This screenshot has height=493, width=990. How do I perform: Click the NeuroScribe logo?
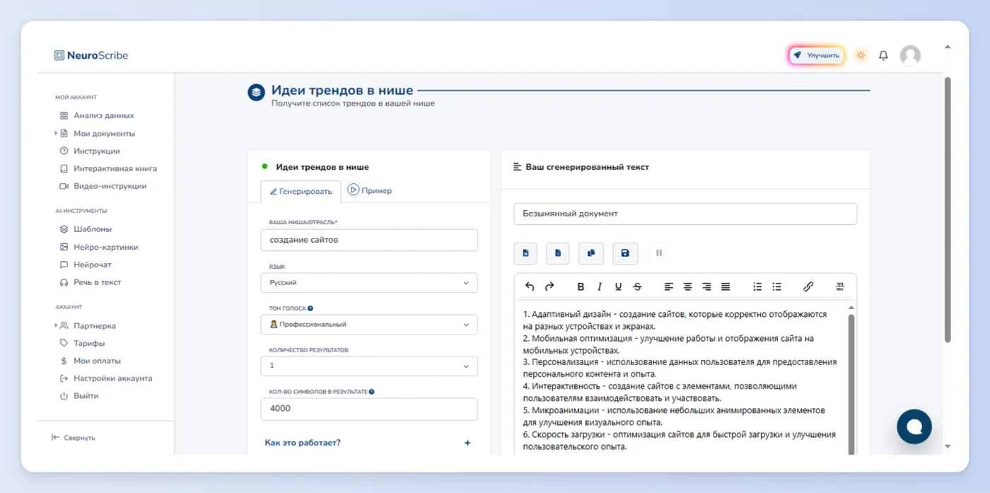[x=91, y=55]
